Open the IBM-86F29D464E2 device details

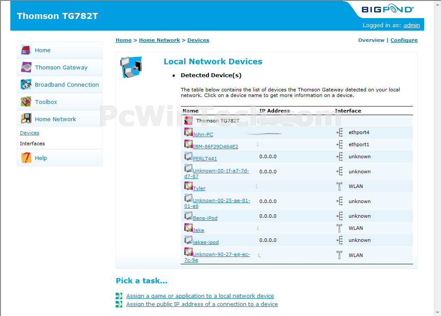click(x=215, y=147)
